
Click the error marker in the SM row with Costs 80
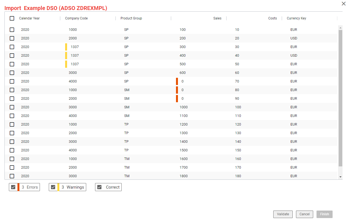(x=177, y=90)
